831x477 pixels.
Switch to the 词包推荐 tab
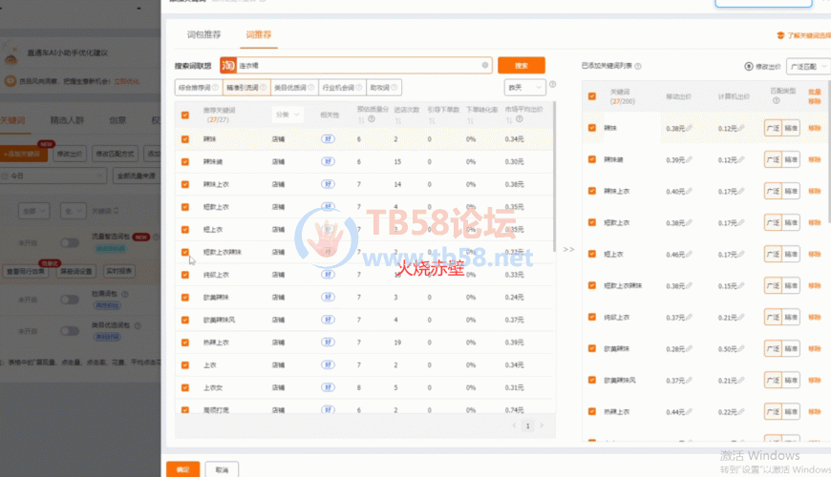(204, 35)
